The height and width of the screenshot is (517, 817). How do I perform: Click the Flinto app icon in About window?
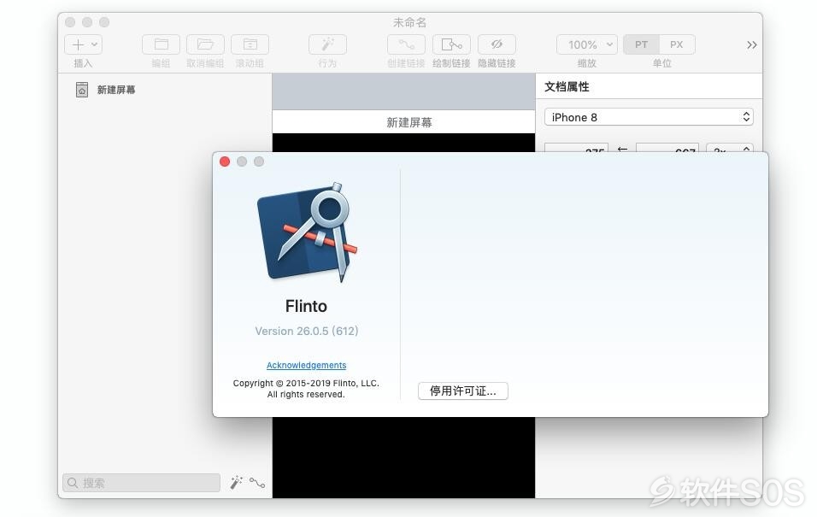click(x=308, y=232)
